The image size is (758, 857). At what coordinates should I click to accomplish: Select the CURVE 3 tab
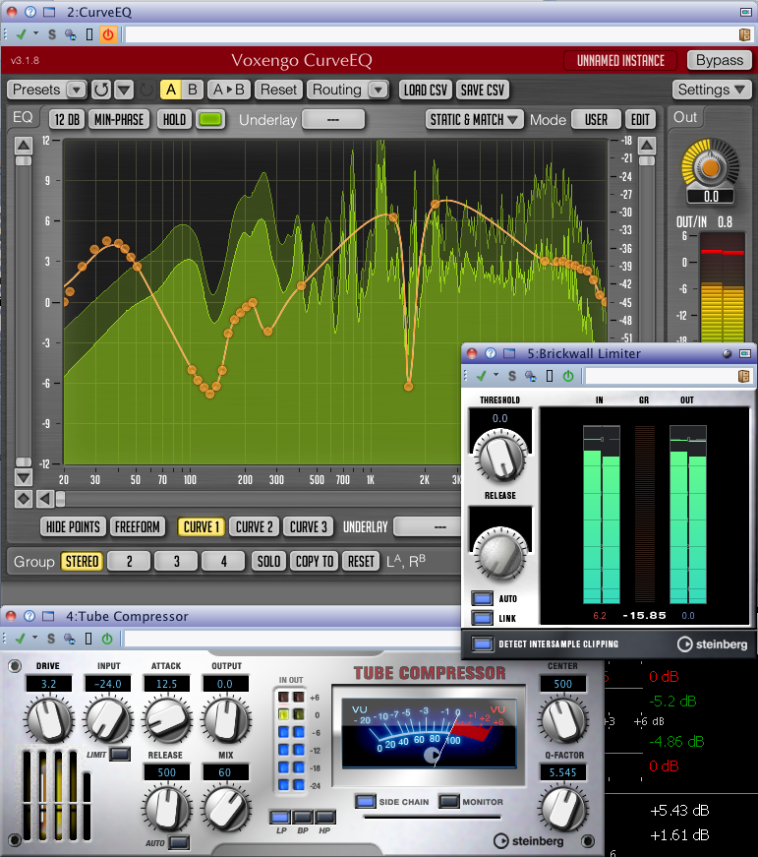(308, 526)
